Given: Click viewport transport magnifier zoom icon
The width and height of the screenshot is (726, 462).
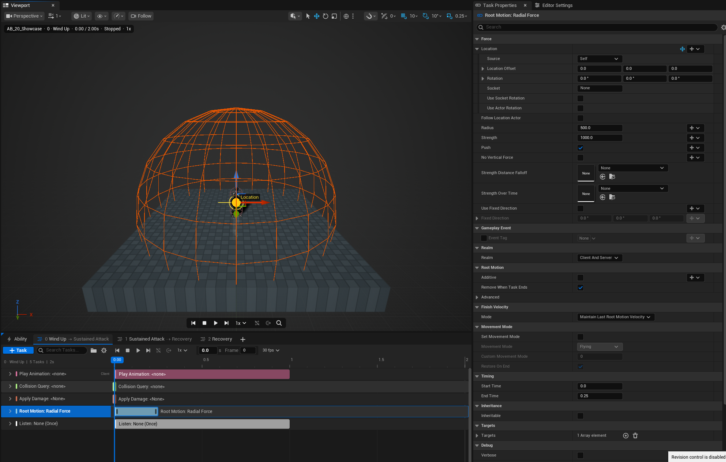Looking at the screenshot, I should coord(279,323).
